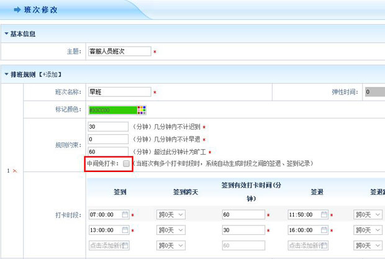Click the 班次修改 page title
385x259 pixels.
pyautogui.click(x=41, y=10)
